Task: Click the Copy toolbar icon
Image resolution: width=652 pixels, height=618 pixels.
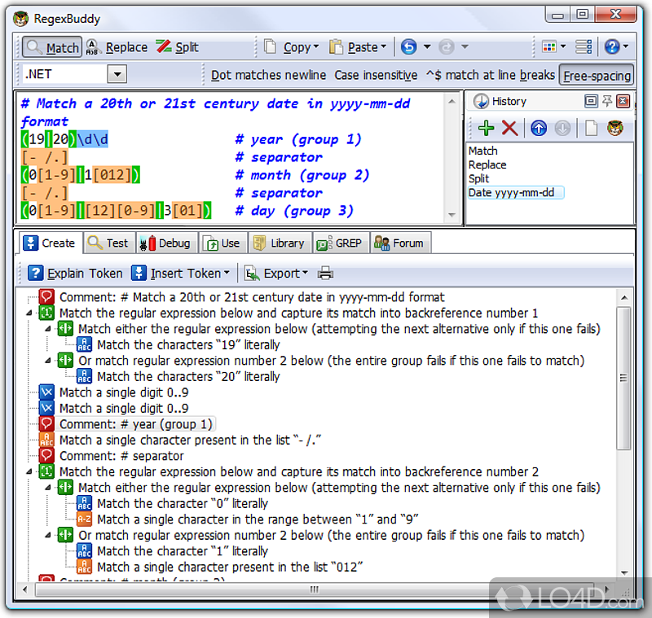Action: coord(288,47)
